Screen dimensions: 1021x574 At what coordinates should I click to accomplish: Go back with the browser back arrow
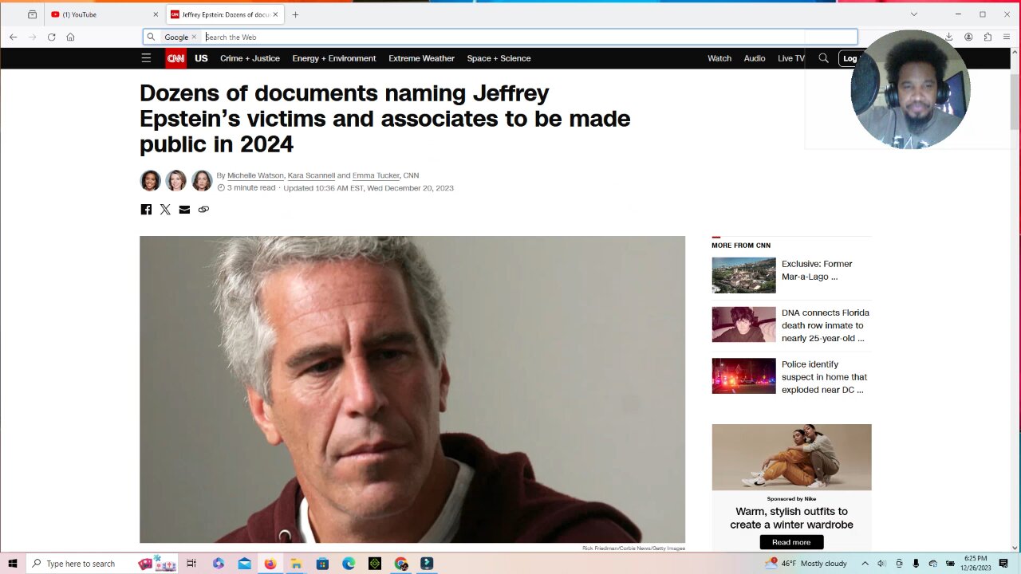click(14, 37)
